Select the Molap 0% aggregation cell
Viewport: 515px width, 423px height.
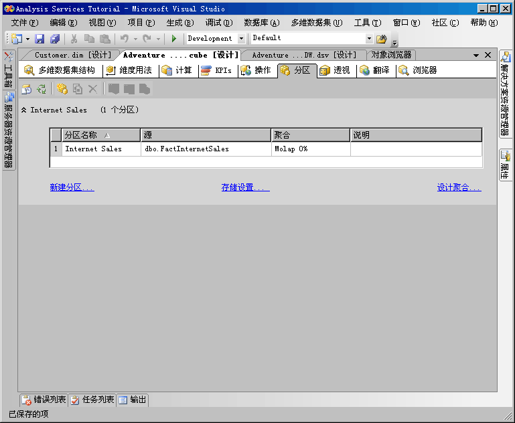pyautogui.click(x=311, y=149)
